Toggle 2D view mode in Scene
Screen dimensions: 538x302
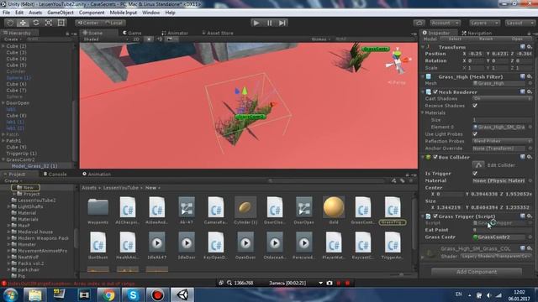point(136,39)
